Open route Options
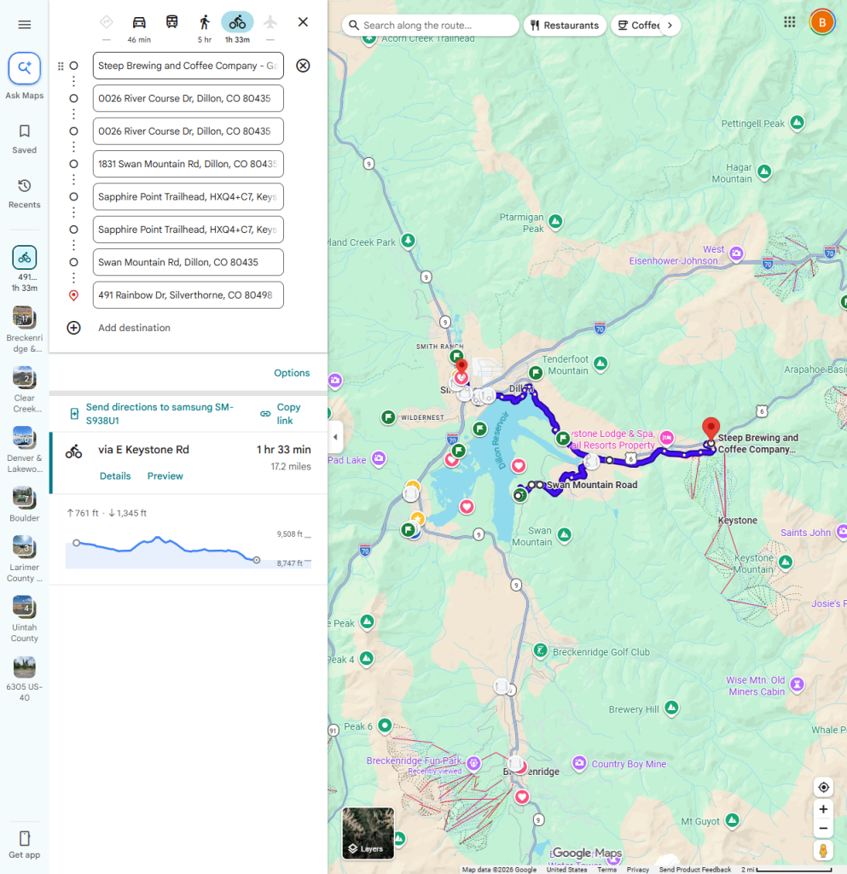The height and width of the screenshot is (874, 847). coord(292,373)
